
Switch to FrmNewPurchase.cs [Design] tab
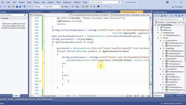click(x=84, y=12)
